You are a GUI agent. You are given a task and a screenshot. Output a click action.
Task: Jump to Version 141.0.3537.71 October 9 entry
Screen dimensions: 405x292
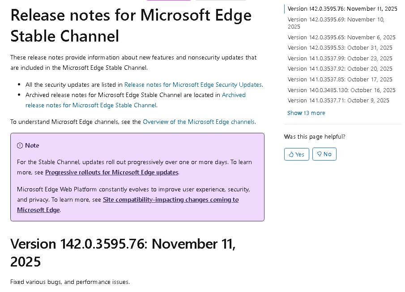coord(338,101)
